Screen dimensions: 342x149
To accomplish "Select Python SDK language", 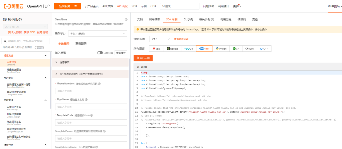I will tap(221, 49).
